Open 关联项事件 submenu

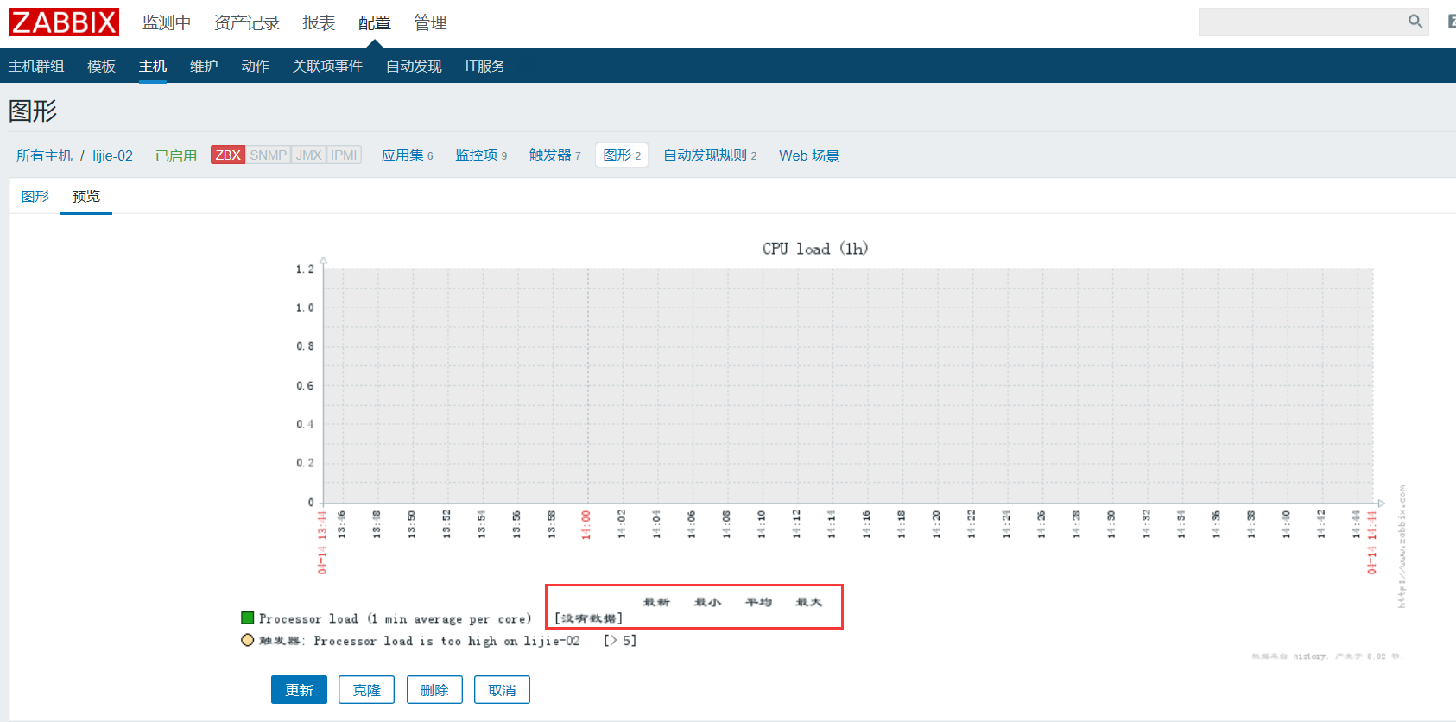327,66
